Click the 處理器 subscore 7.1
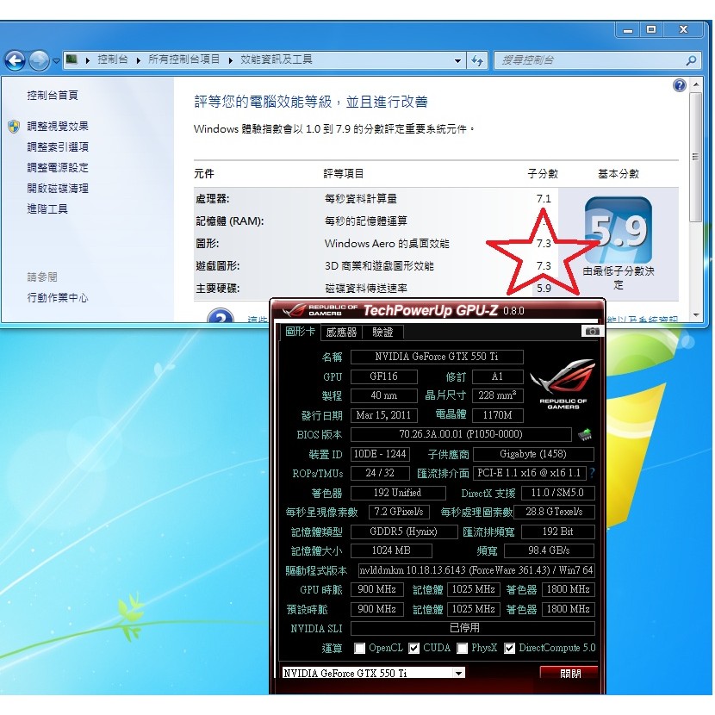Viewport: 715px width, 715px height. click(544, 199)
